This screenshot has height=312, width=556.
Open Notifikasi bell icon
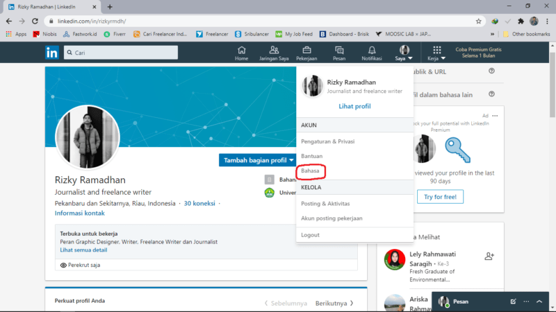pos(372,53)
